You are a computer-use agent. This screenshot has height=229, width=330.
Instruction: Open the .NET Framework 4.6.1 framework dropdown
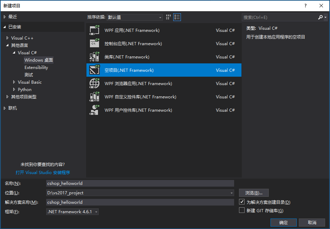pyautogui.click(x=72, y=212)
